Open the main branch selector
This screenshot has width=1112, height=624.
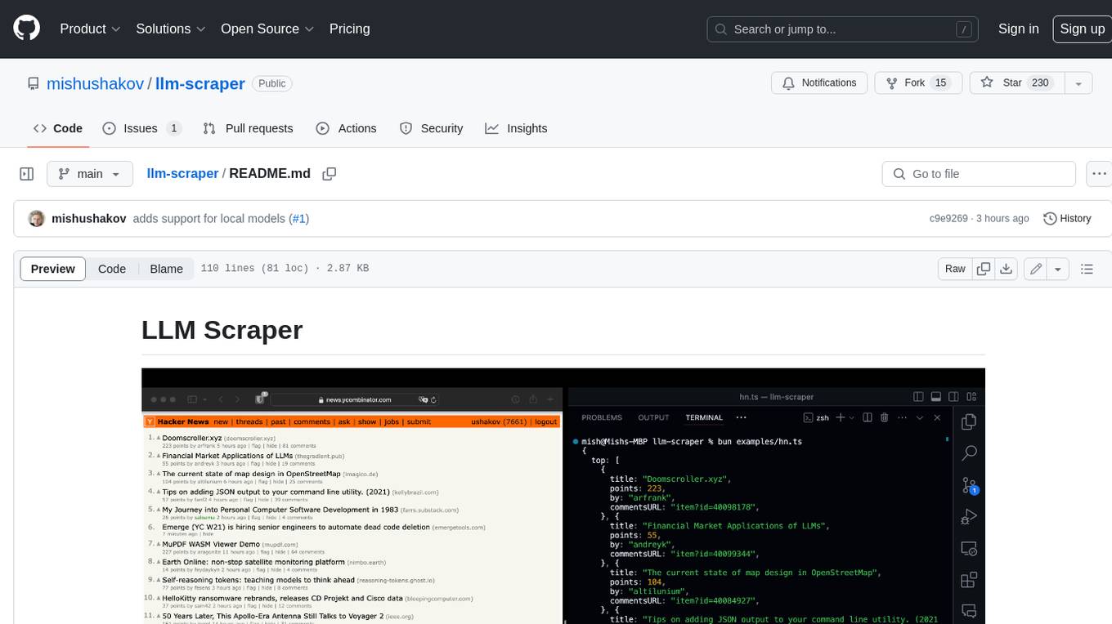[89, 174]
